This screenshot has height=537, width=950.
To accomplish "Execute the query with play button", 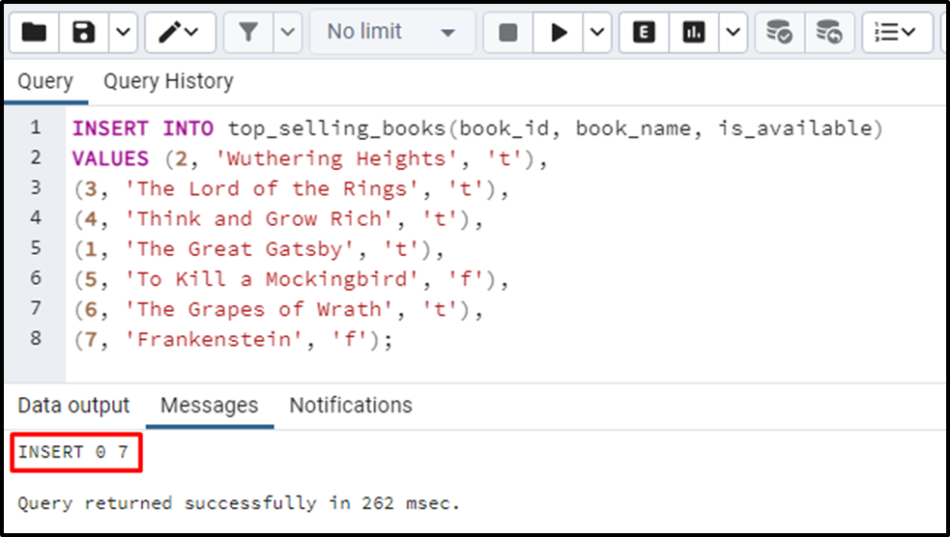I will click(x=558, y=32).
